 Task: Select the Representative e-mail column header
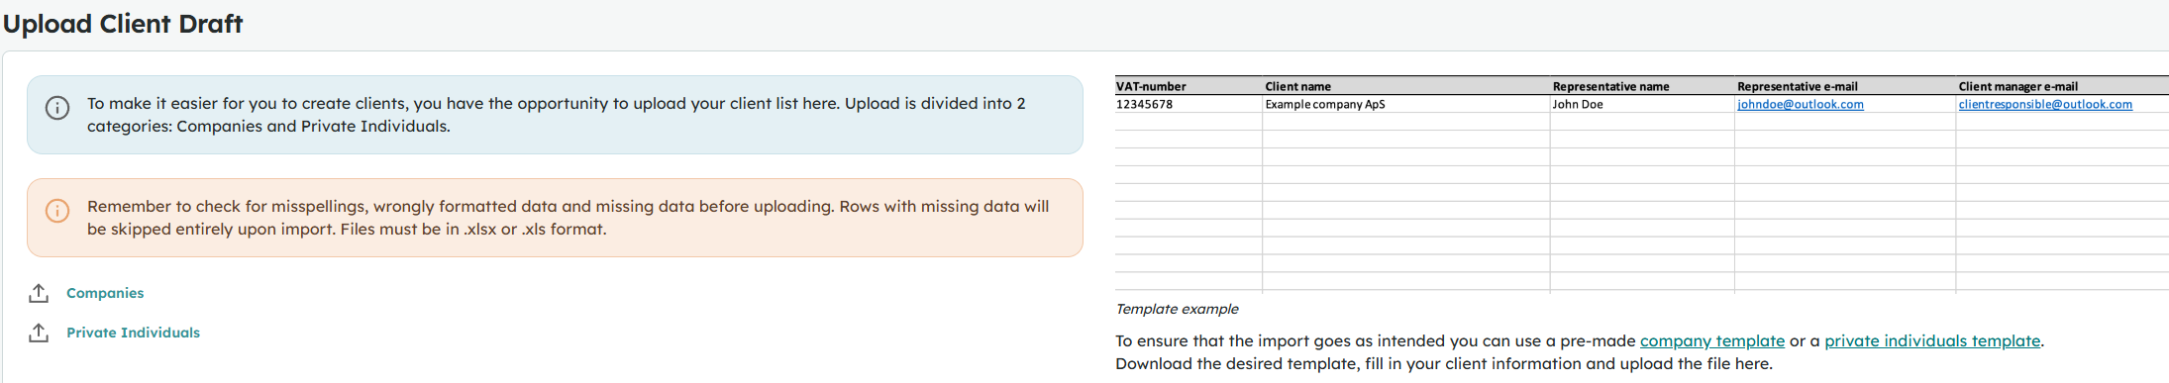[1797, 86]
